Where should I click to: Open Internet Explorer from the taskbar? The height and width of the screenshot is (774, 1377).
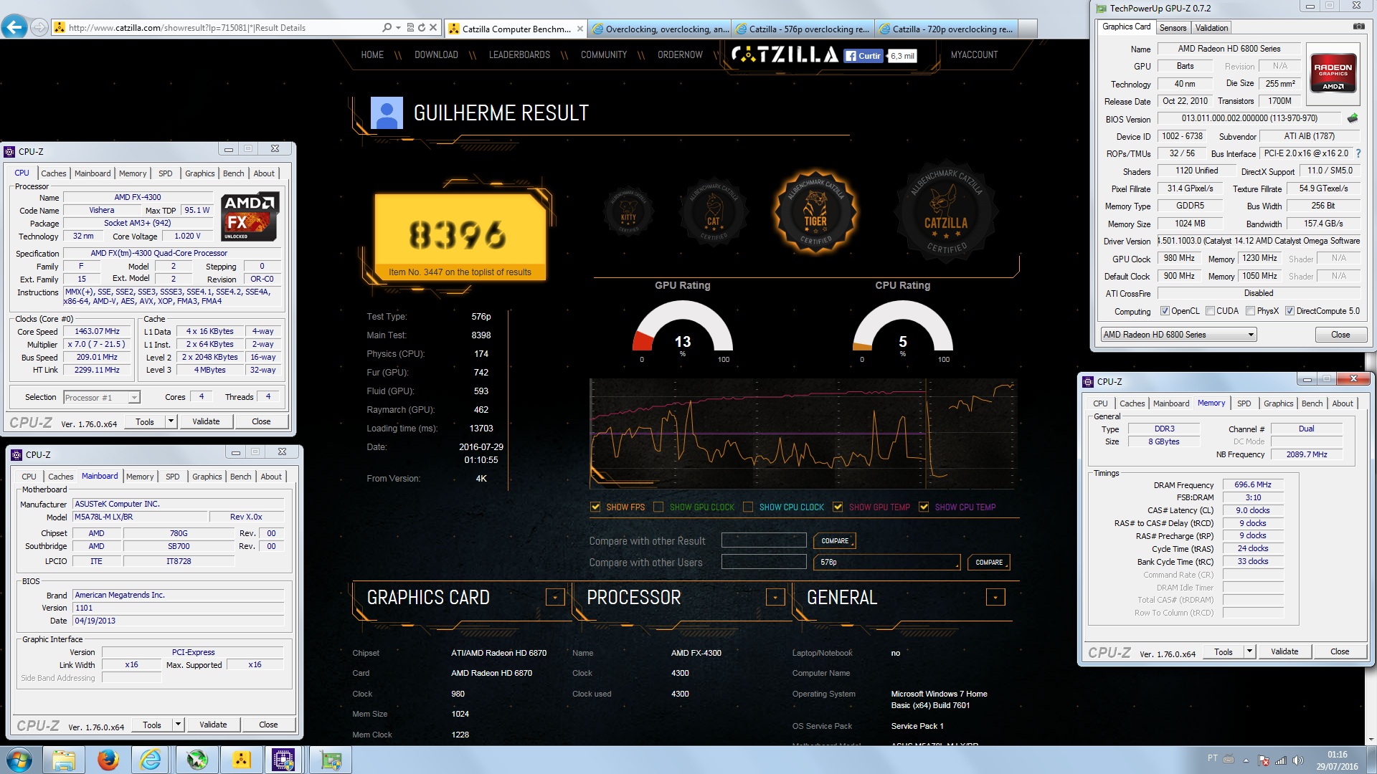coord(151,760)
